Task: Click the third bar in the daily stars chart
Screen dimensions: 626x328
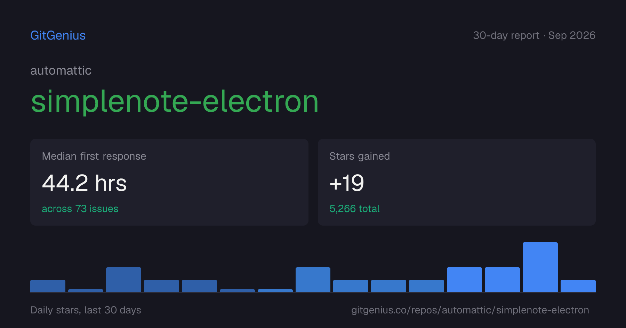Action: point(123,280)
